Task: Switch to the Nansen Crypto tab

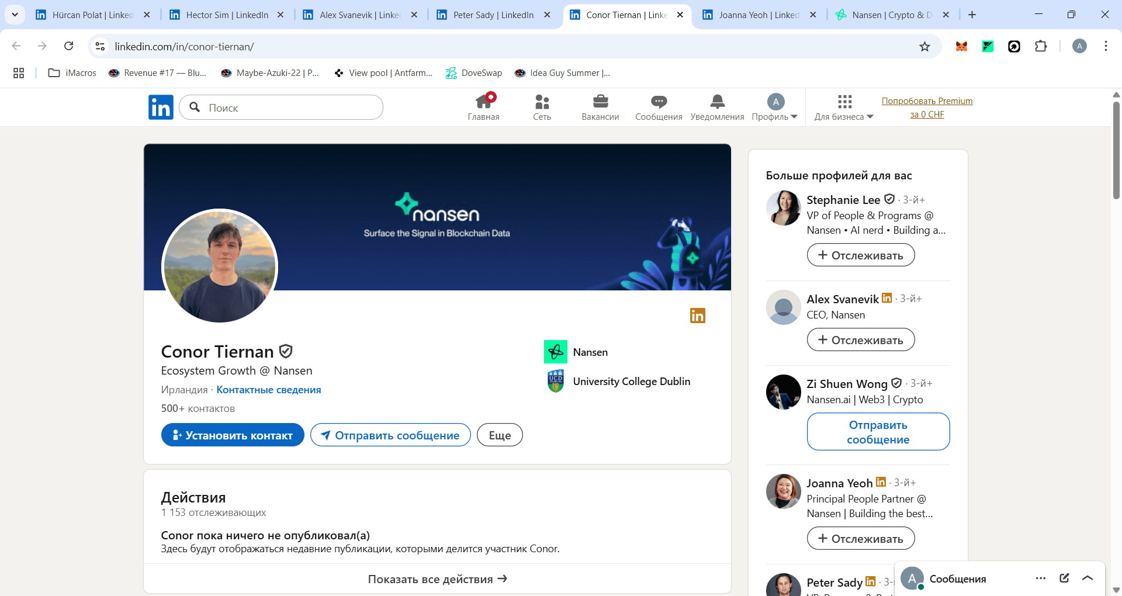Action: click(892, 15)
